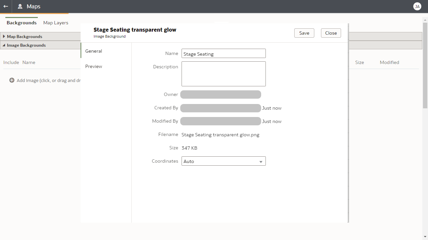Click the Name column header in table

coord(29,62)
